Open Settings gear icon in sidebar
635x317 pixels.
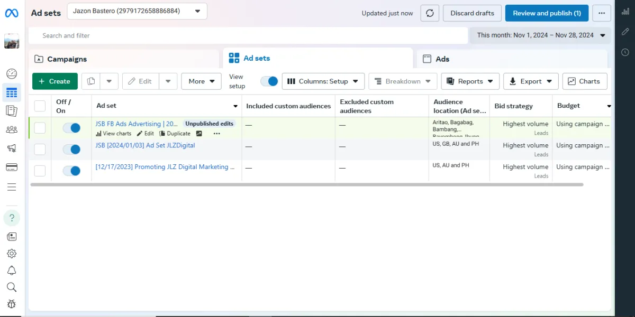coord(12,254)
